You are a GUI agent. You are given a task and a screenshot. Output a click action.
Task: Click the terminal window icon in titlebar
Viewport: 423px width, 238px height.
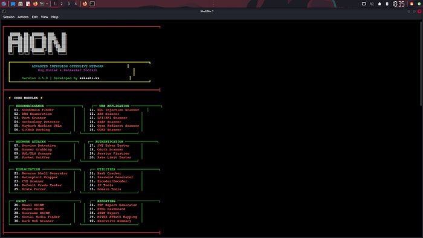[4, 11]
